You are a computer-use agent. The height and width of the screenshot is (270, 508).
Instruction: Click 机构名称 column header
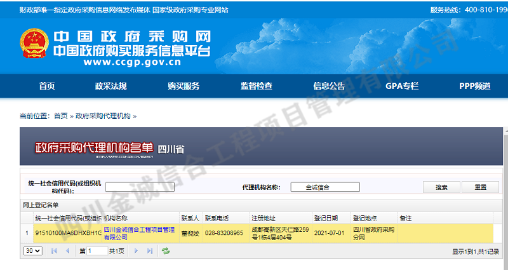point(140,219)
